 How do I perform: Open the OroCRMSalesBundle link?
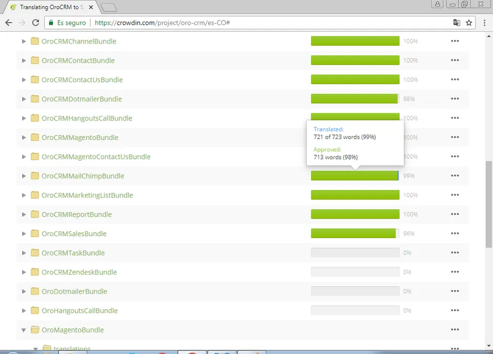(74, 233)
